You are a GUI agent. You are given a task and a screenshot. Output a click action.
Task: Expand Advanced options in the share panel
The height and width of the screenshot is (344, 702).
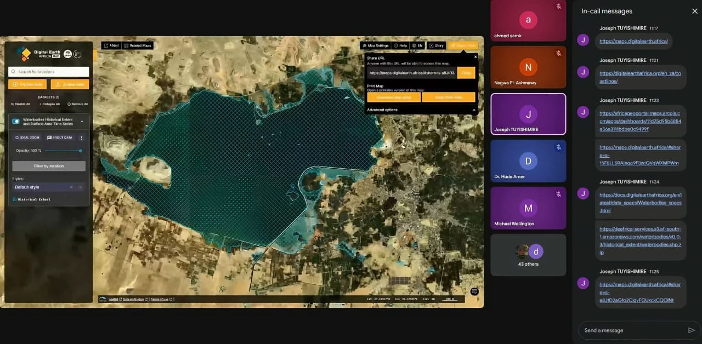pyautogui.click(x=421, y=110)
